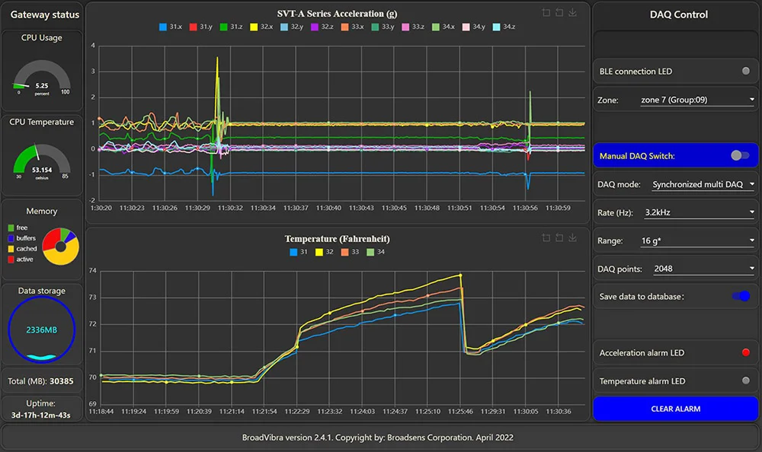Open the zoom tool on the Acceleration chart
The height and width of the screenshot is (452, 762).
coord(546,12)
